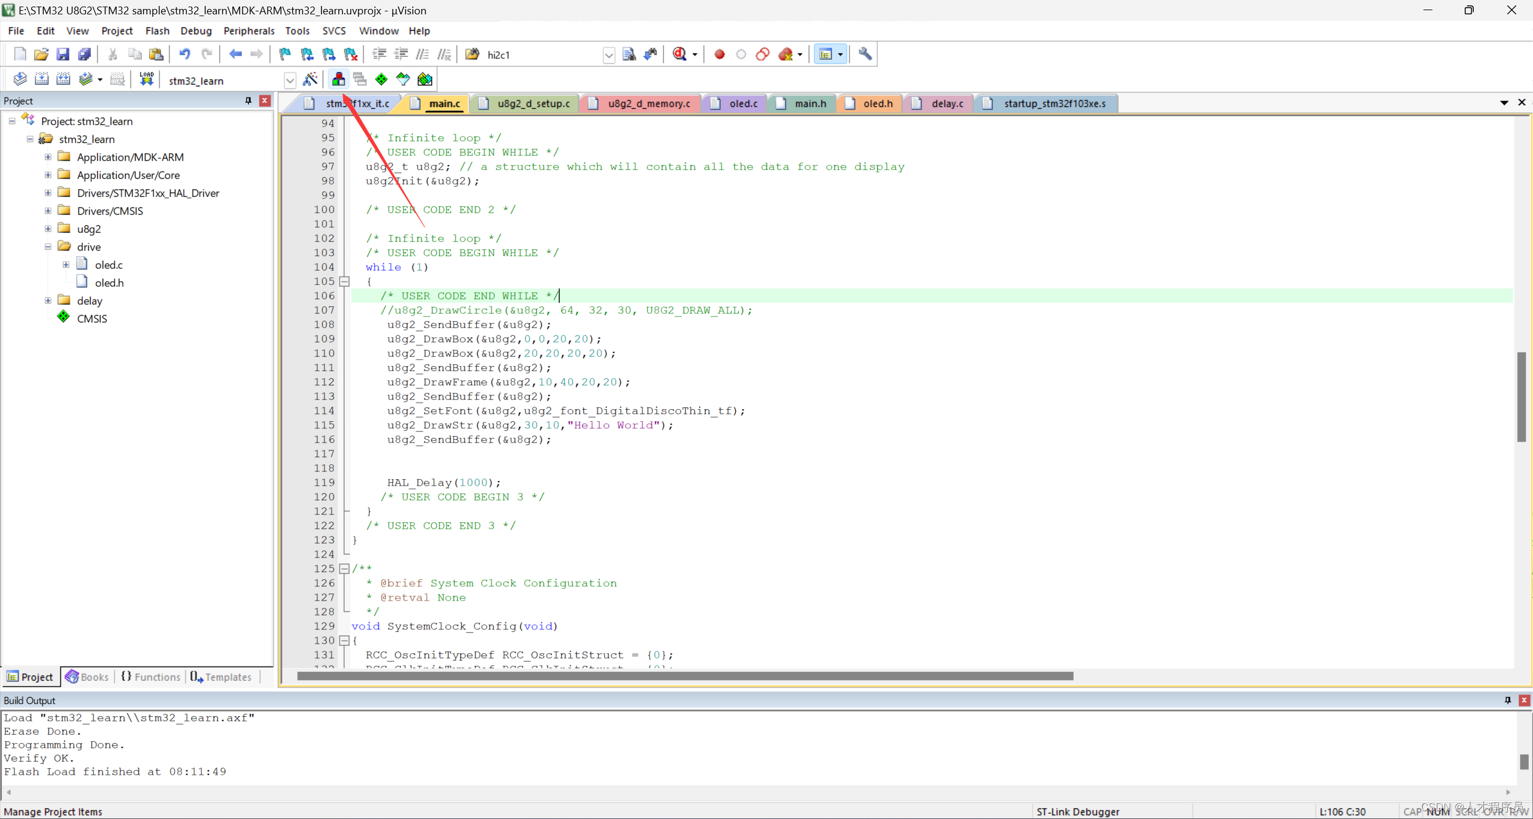Click the Save All files icon
This screenshot has height=819, width=1533.
coord(84,54)
